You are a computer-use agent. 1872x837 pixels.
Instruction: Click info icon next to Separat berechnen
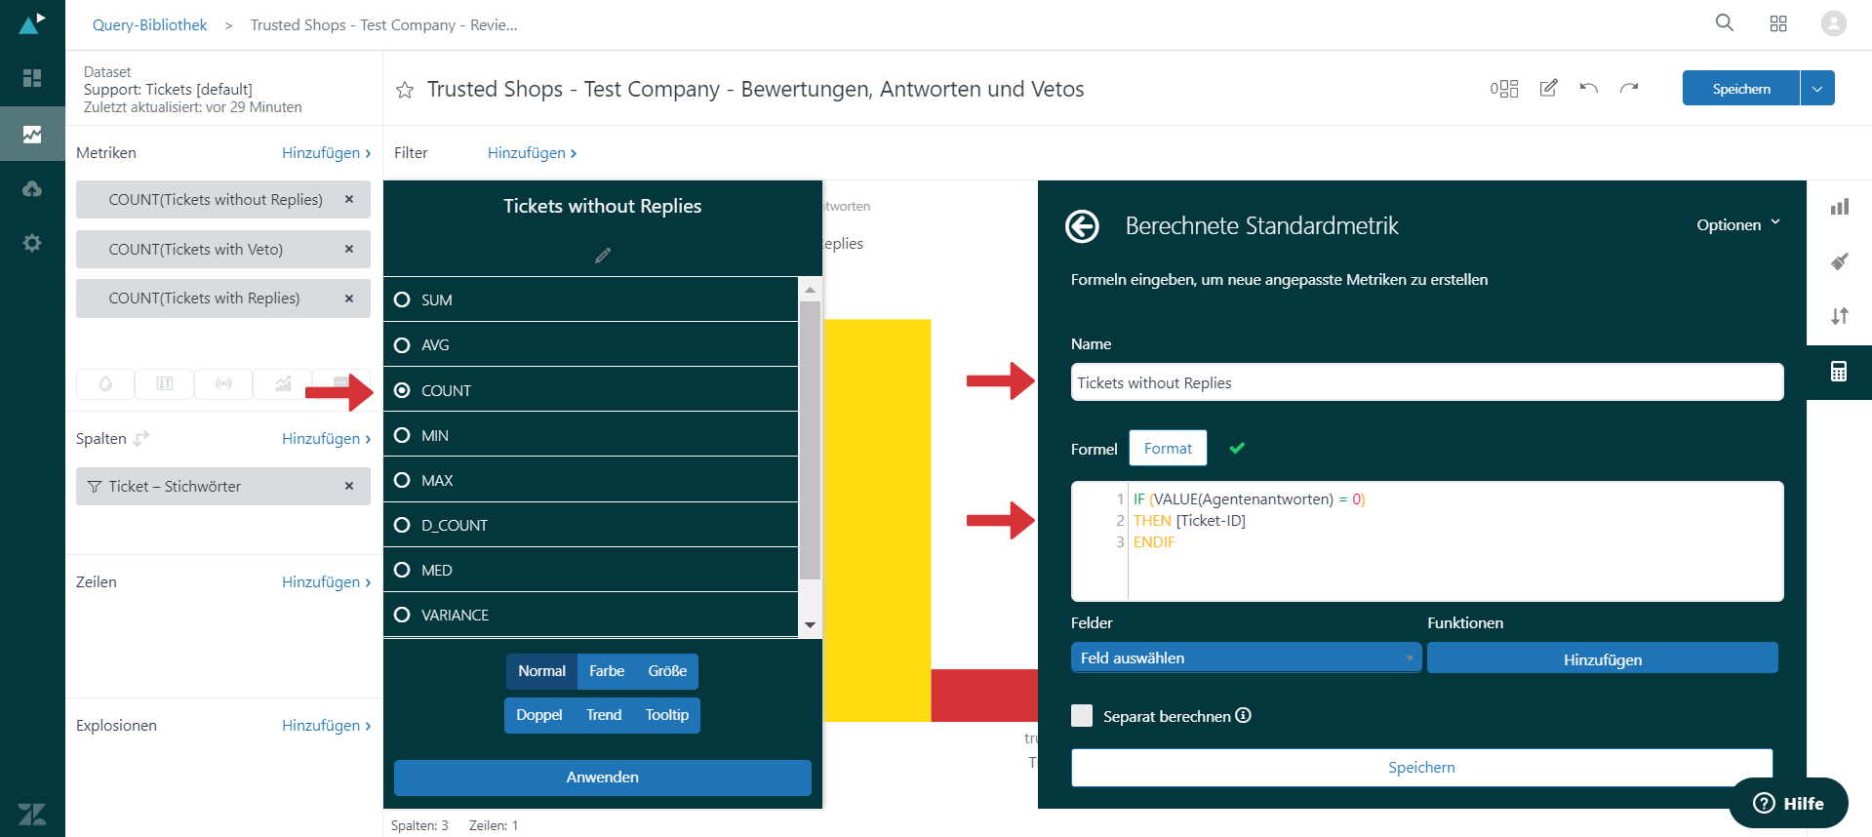pos(1243,715)
